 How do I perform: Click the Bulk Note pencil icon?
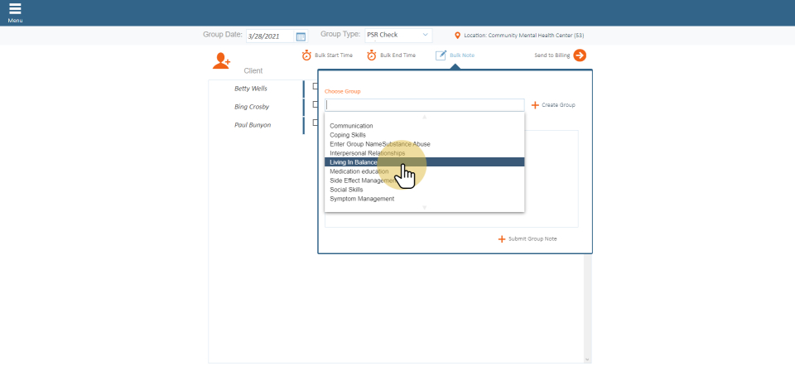coord(441,55)
